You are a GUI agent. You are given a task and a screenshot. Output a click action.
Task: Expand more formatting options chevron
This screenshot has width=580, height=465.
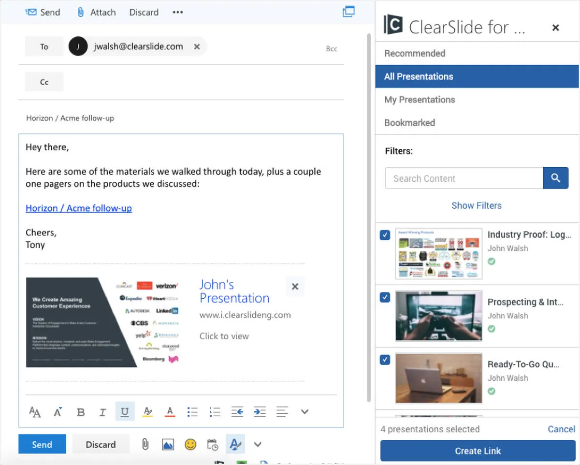pos(304,412)
